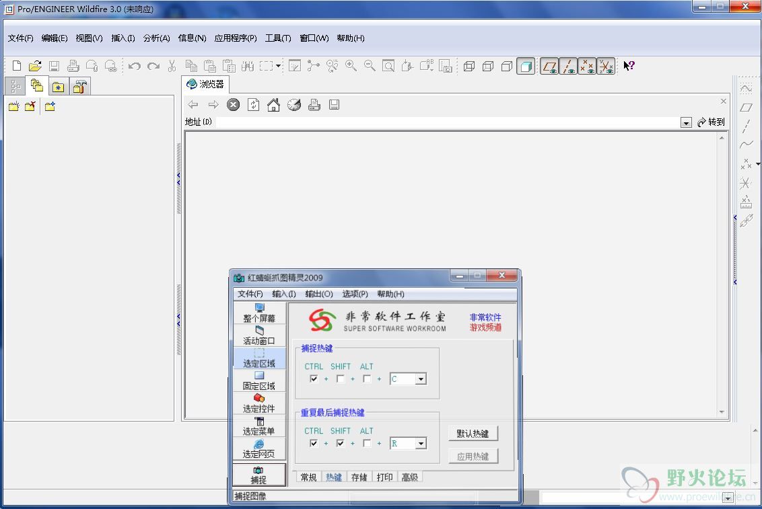This screenshot has height=509, width=762.
Task: Go back in the embedded browser
Action: click(x=193, y=105)
